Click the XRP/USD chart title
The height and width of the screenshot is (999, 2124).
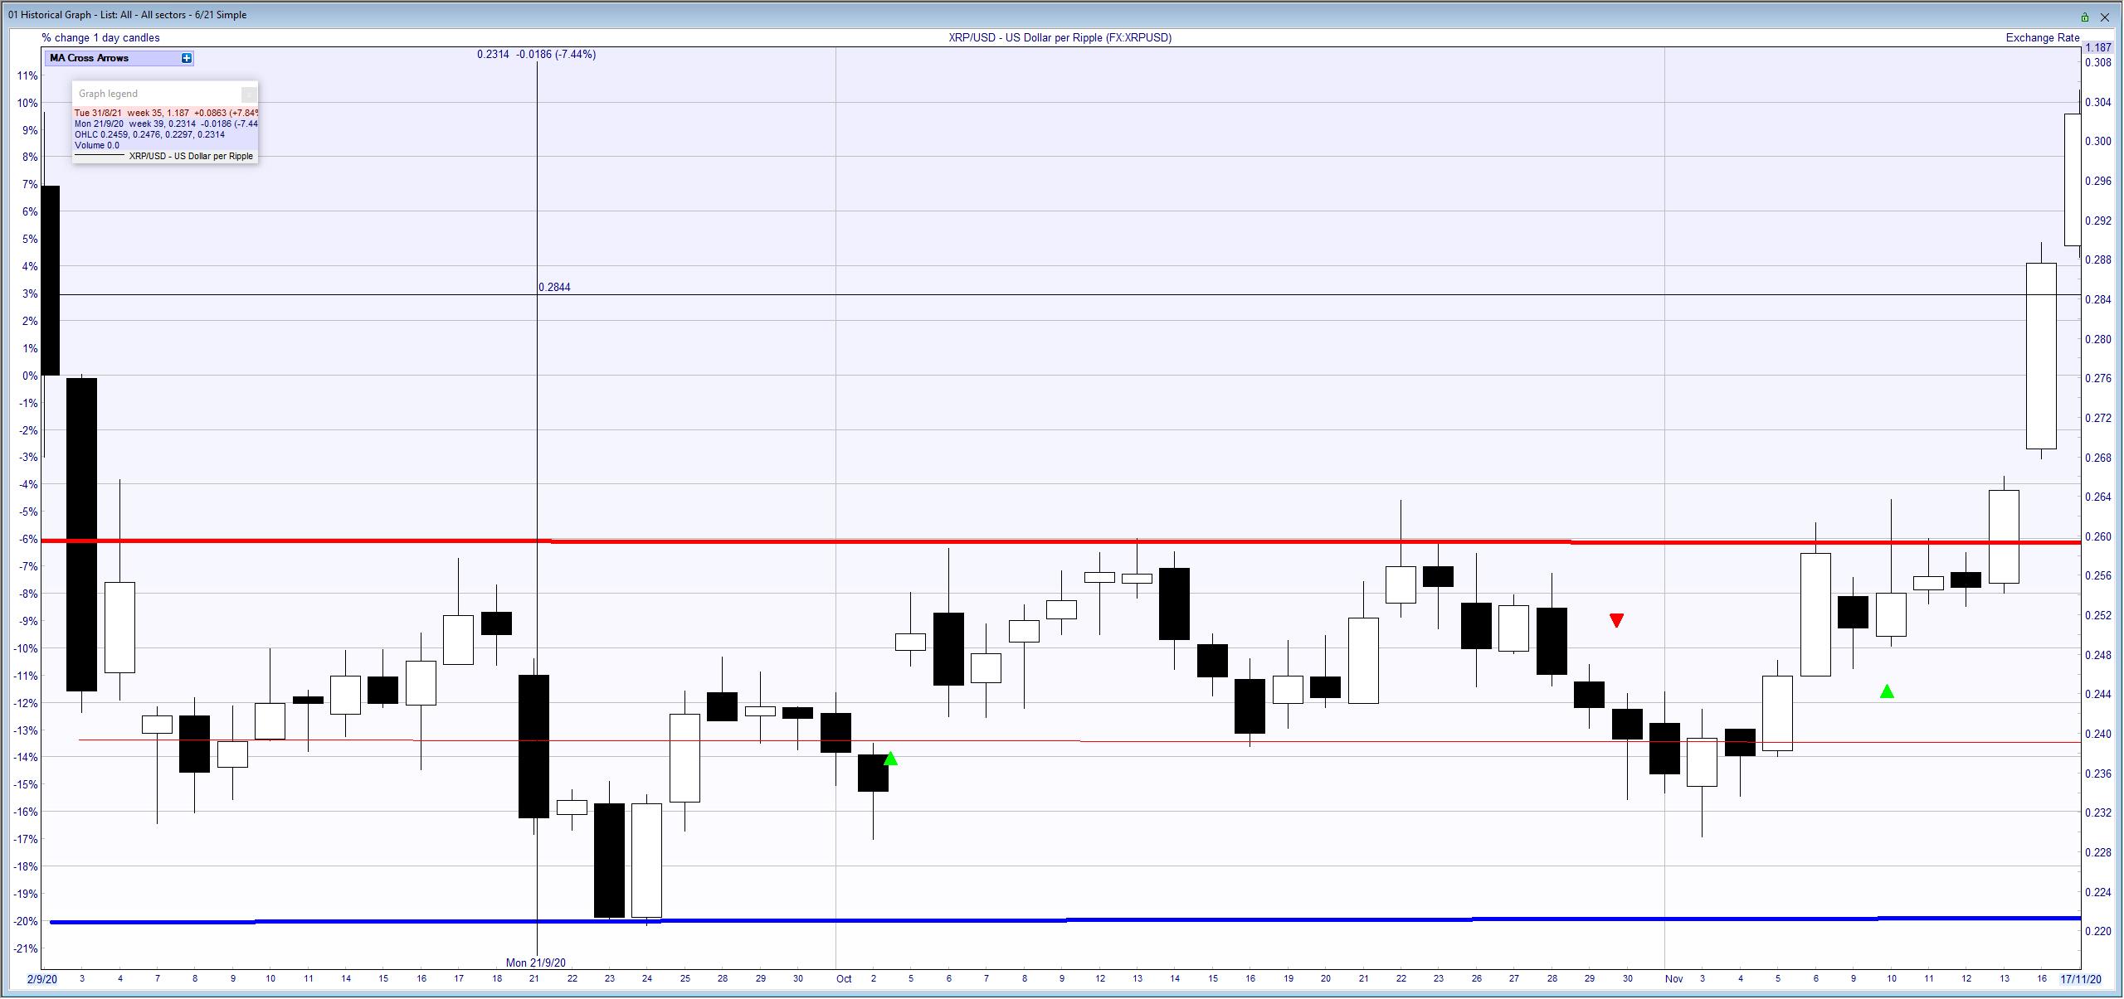click(1060, 37)
